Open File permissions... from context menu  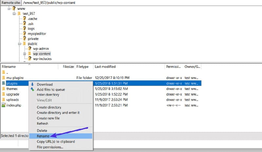pyautogui.click(x=50, y=147)
